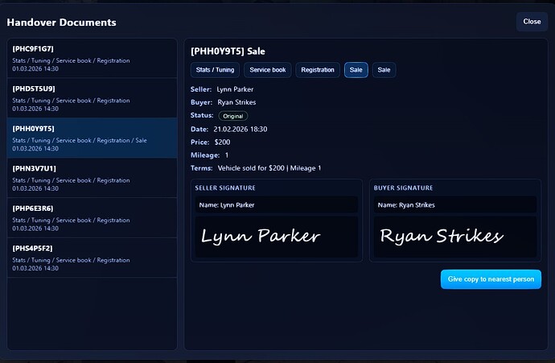Select document [PHN3V7U1] in the list
Screen dimensions: 555x363
(x=92, y=178)
